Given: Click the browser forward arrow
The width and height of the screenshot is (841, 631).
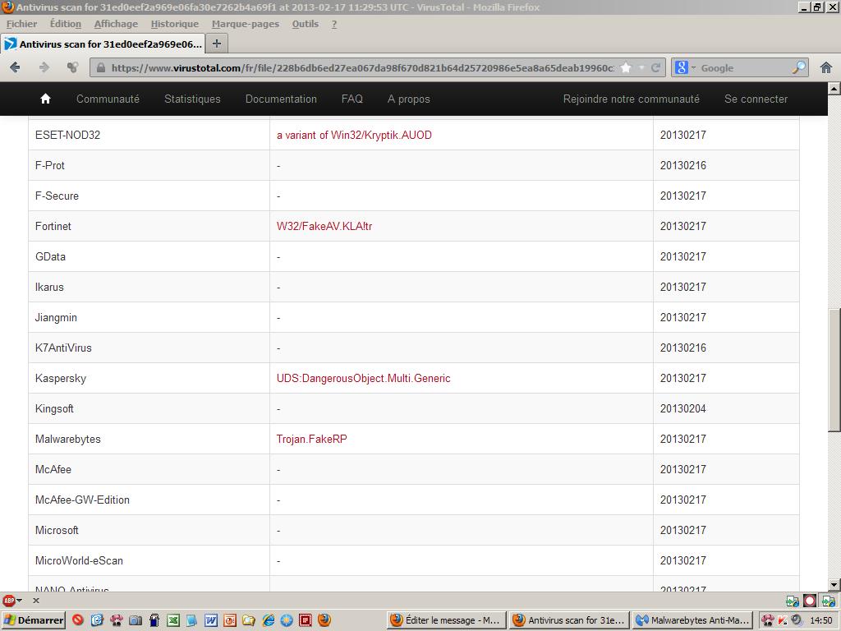Looking at the screenshot, I should pyautogui.click(x=44, y=67).
